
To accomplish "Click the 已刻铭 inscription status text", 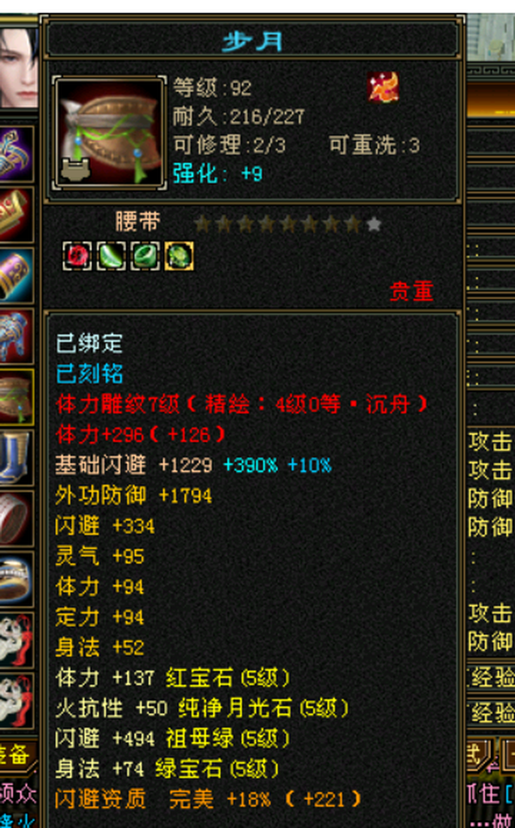I will 89,374.
